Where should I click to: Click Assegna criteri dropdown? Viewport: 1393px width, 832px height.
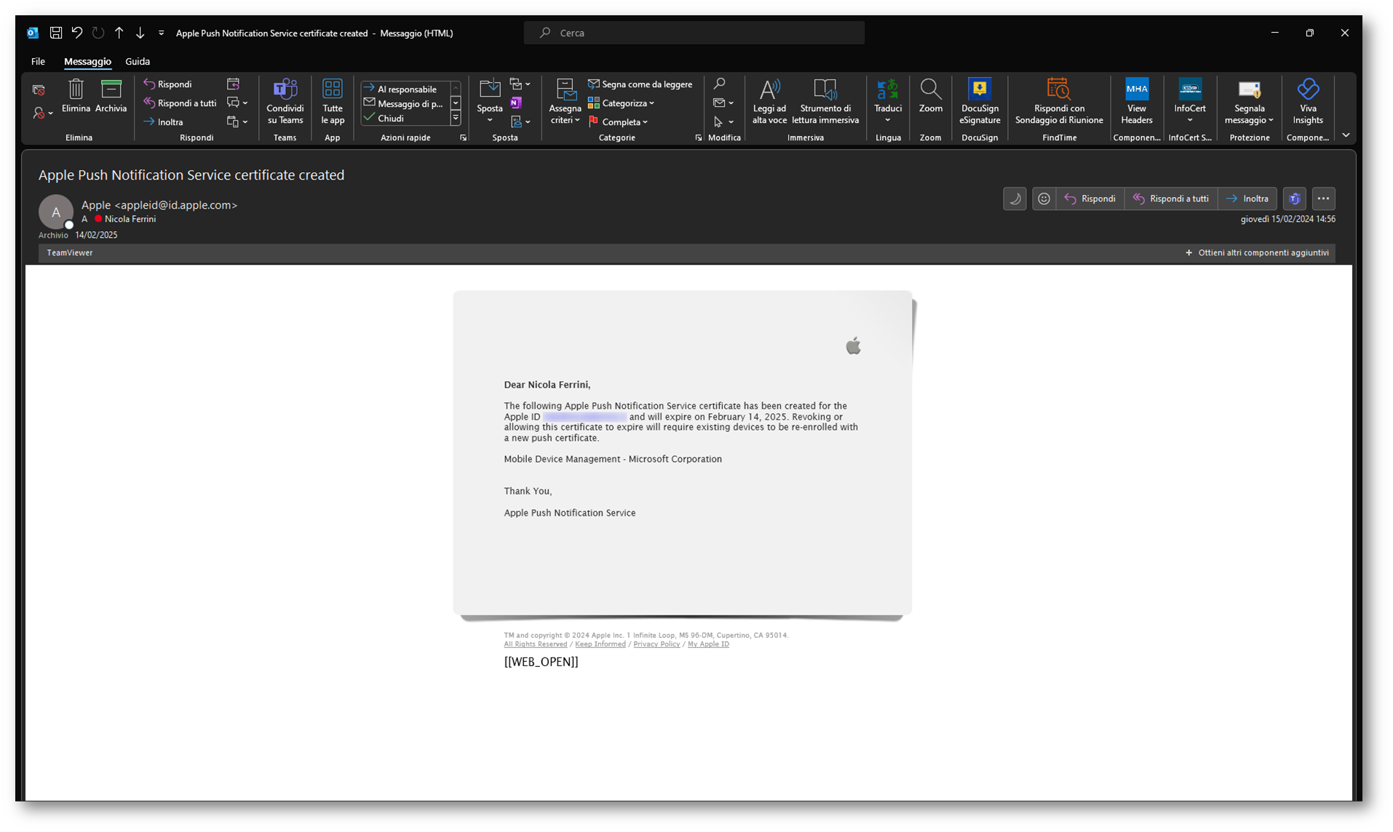565,102
